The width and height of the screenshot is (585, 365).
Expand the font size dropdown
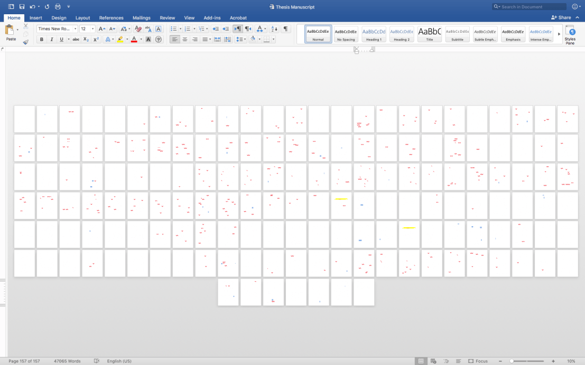tap(93, 29)
